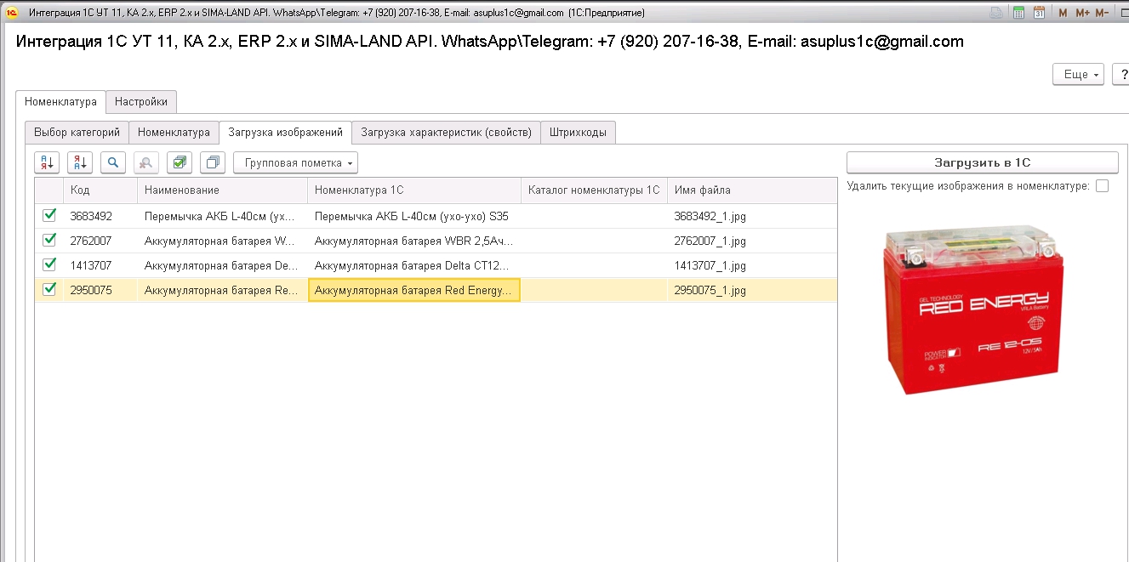This screenshot has width=1129, height=562.
Task: Switch to the 'Настройки' tab
Action: 142,101
